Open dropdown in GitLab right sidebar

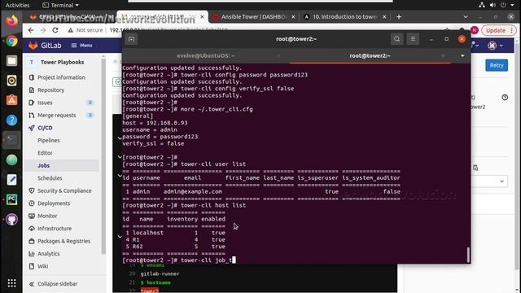point(501,181)
